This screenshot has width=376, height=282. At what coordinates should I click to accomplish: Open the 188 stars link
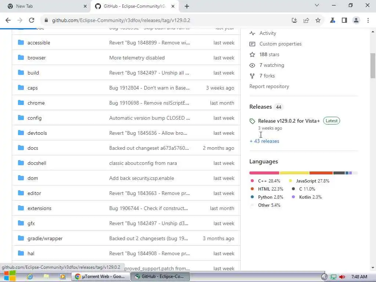pyautogui.click(x=269, y=55)
